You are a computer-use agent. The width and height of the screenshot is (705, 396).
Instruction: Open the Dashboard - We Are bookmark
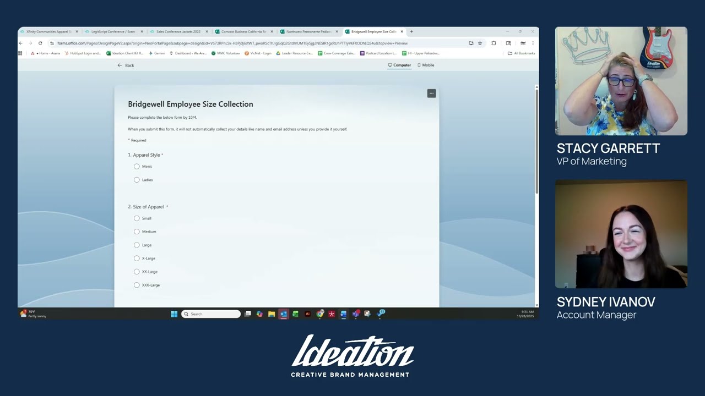click(x=188, y=53)
